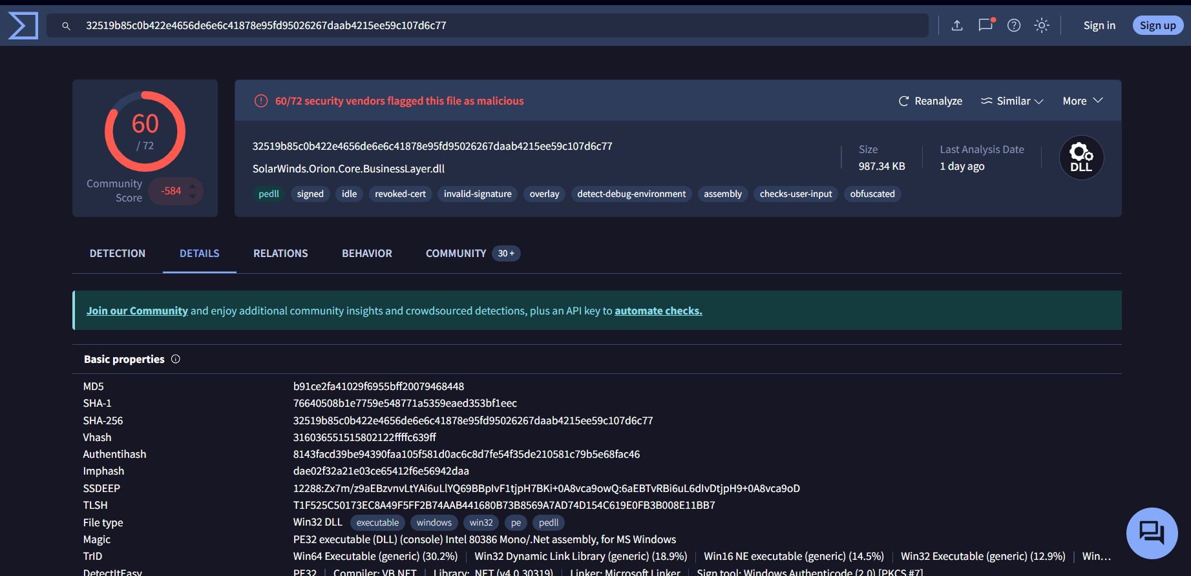The width and height of the screenshot is (1191, 576).
Task: Click the invalid-signature tag
Action: pos(478,194)
